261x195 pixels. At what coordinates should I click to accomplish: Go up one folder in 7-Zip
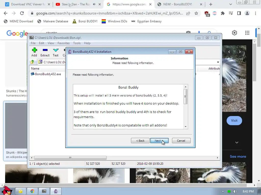(x=32, y=62)
